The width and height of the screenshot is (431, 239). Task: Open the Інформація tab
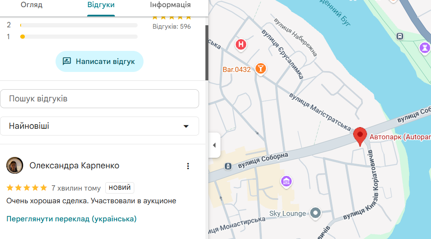[x=170, y=5]
